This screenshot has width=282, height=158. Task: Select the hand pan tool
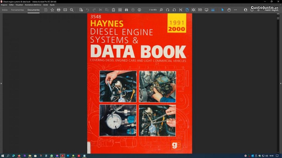[x=229, y=10]
